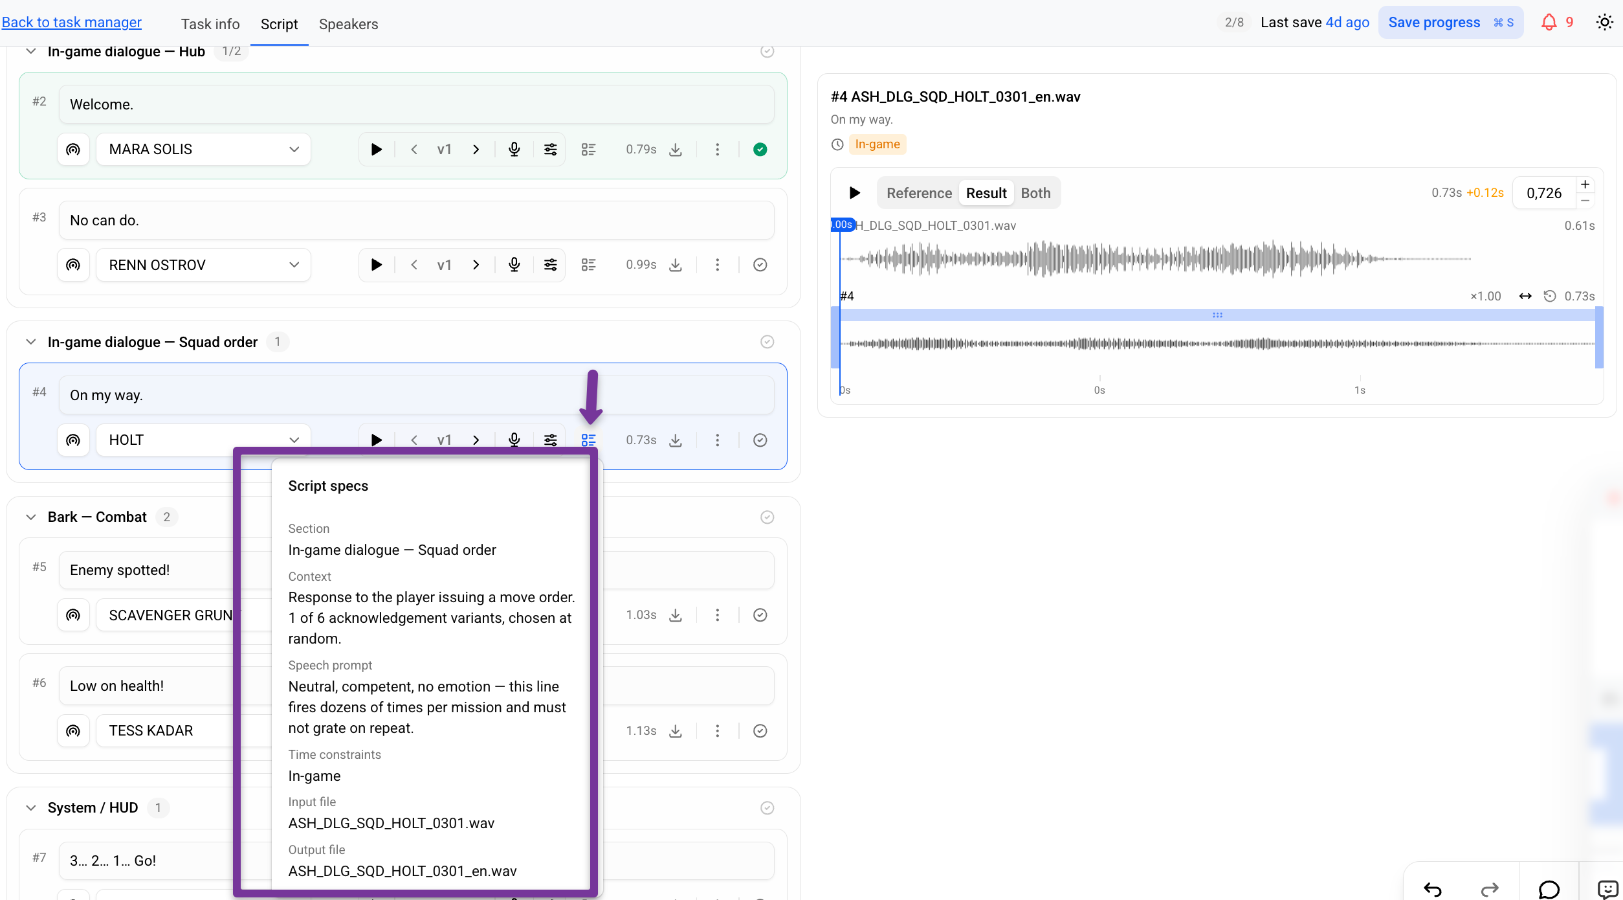The height and width of the screenshot is (900, 1623).
Task: Click the undo arrow button
Action: tap(1432, 890)
